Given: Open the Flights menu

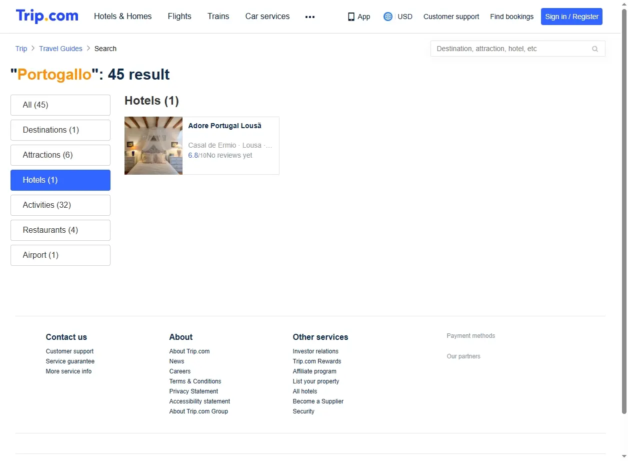Looking at the screenshot, I should 179,17.
